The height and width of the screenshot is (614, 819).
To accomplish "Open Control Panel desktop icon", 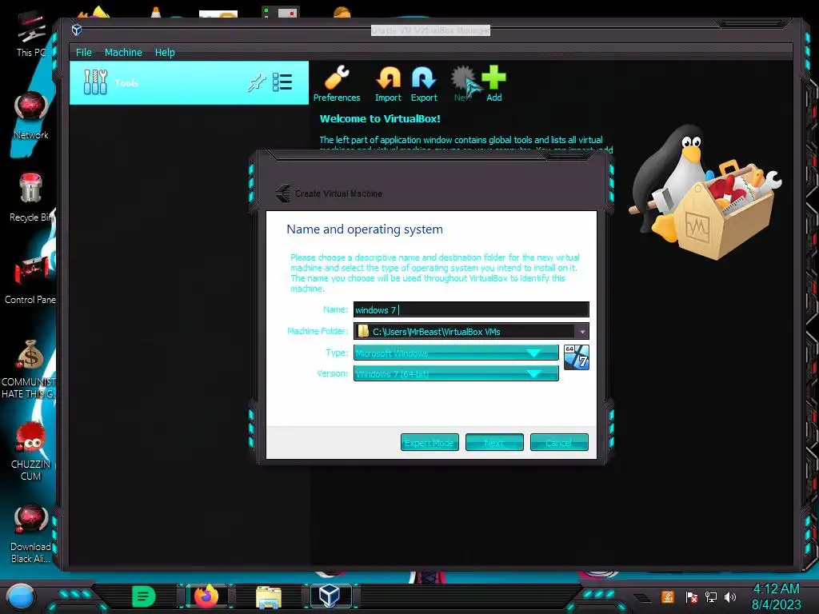I will pos(30,281).
